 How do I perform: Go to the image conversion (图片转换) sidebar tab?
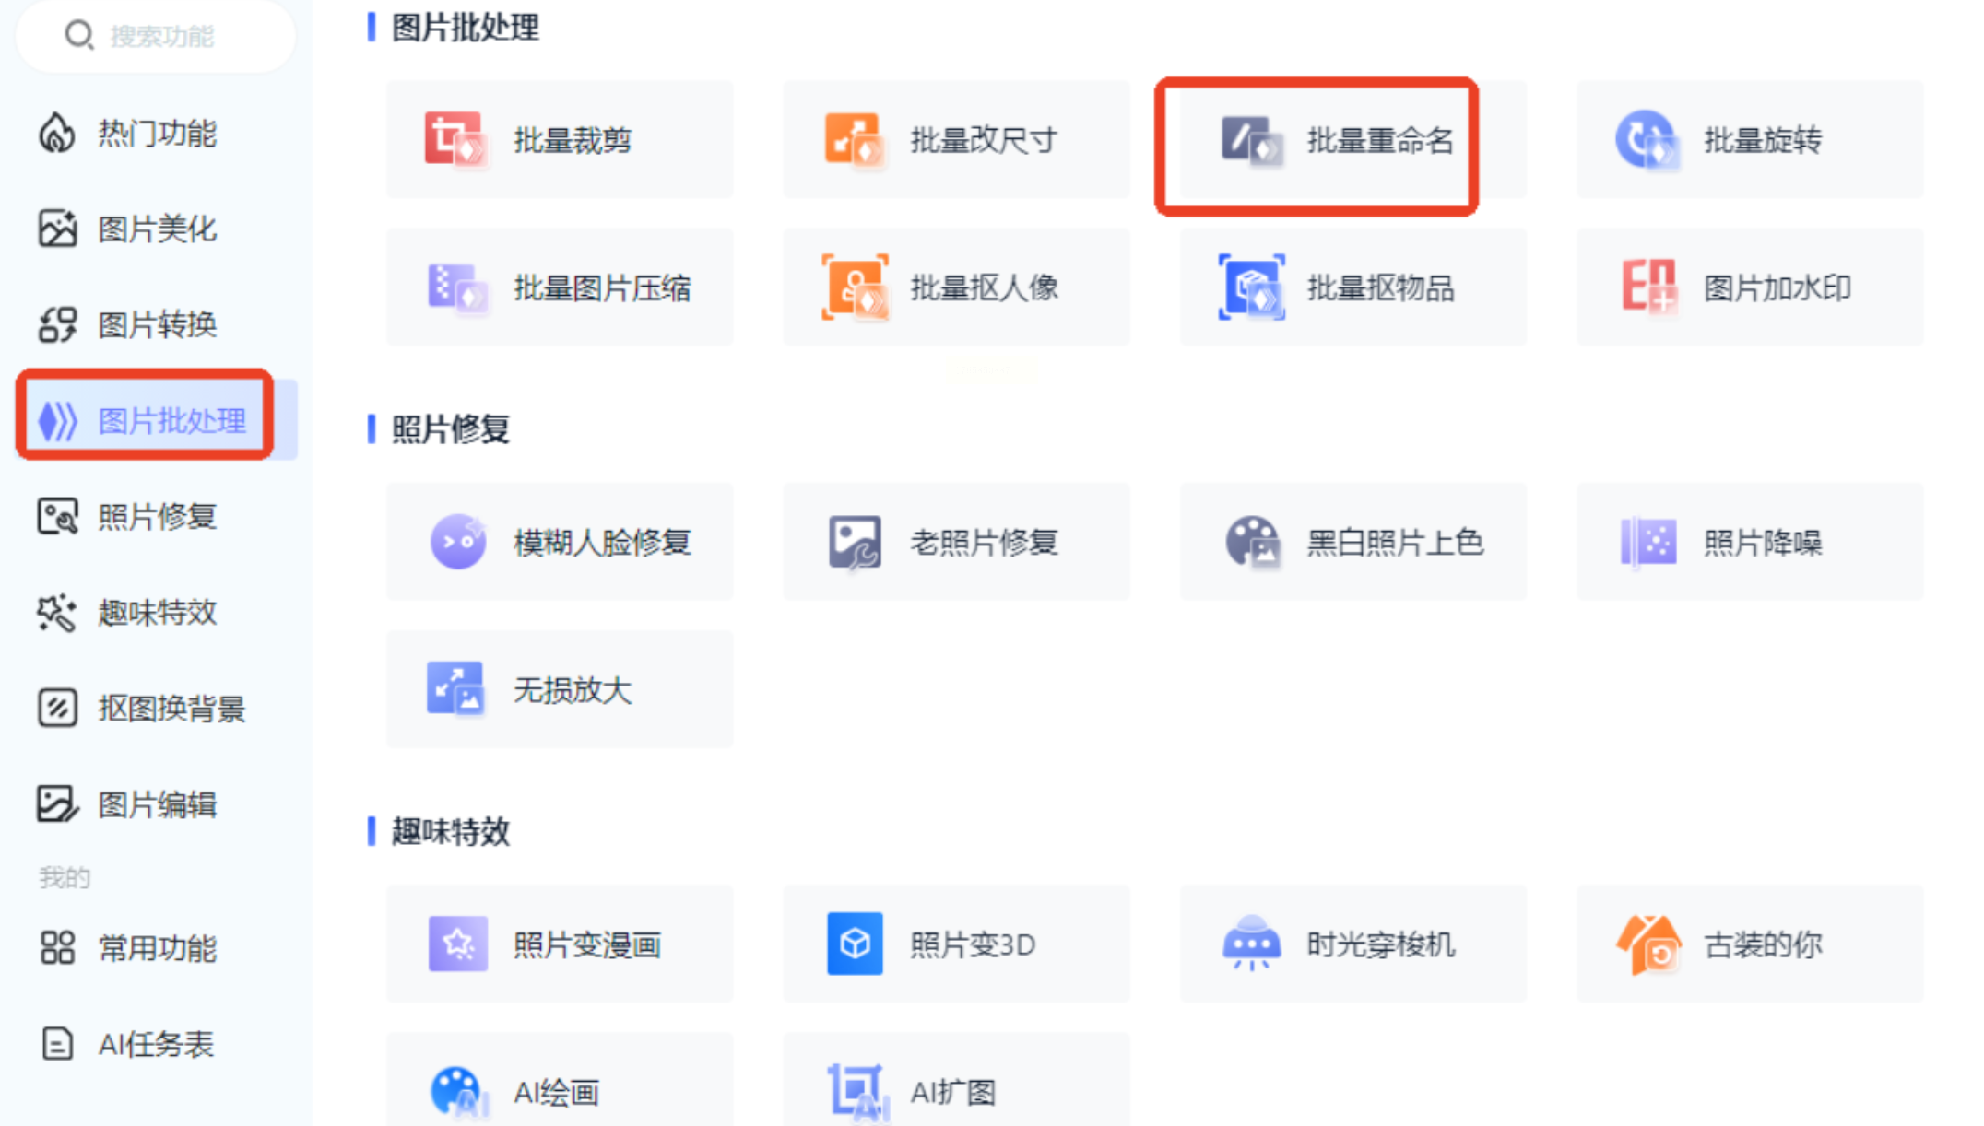155,325
